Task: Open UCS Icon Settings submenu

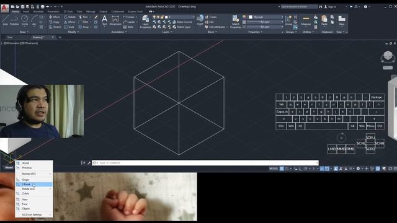Action: coord(34,215)
